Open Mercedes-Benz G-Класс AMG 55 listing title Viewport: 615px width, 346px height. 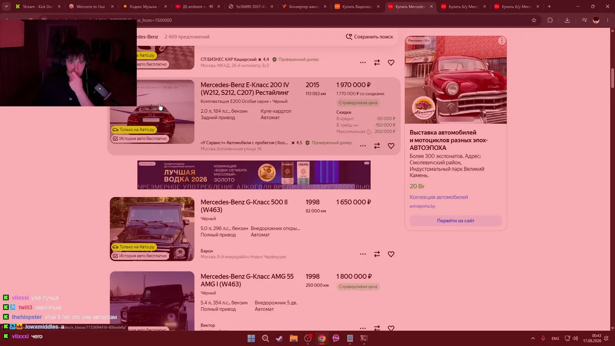pyautogui.click(x=247, y=280)
